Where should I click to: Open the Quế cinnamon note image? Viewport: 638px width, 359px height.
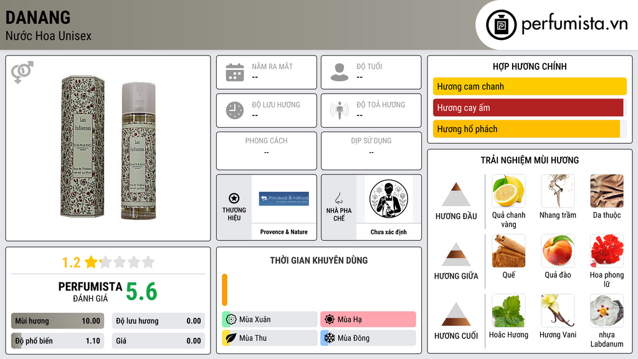(x=508, y=251)
